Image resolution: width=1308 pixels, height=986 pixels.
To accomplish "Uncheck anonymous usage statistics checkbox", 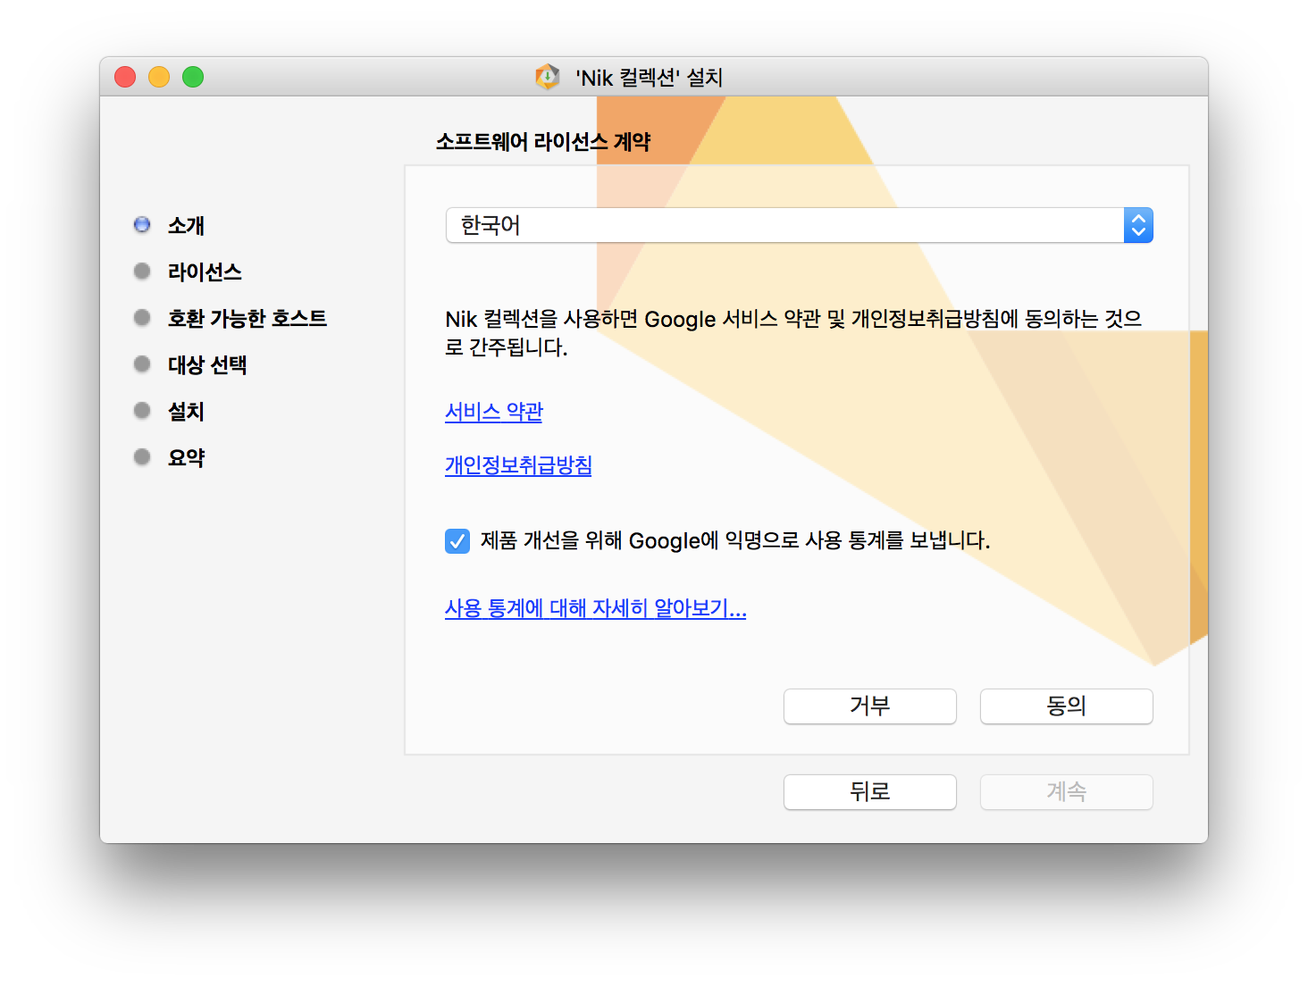I will pos(457,541).
